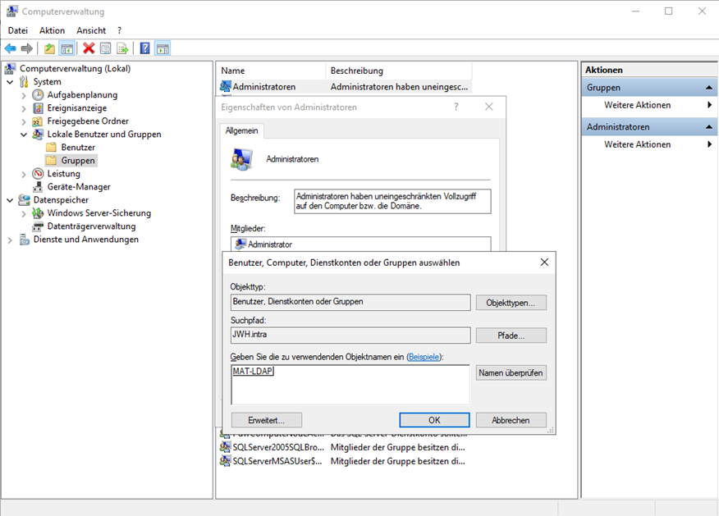Click the help question mark in Eigenschaften dialog
719x516 pixels.
[456, 107]
